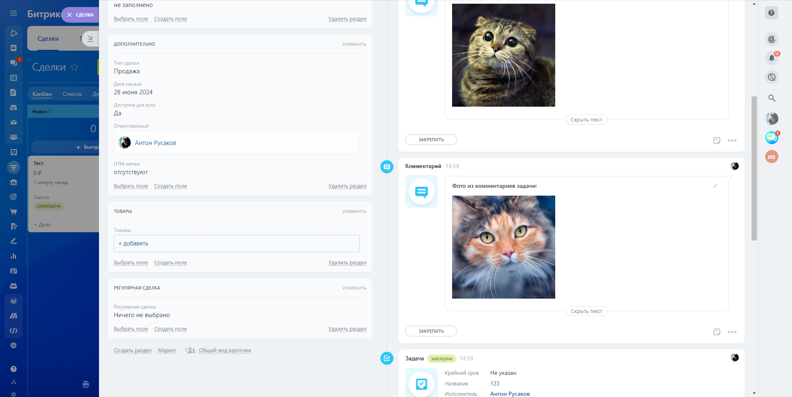The image size is (792, 397).
Task: Open the workgroups people icon in left sidebar
Action: click(x=14, y=137)
